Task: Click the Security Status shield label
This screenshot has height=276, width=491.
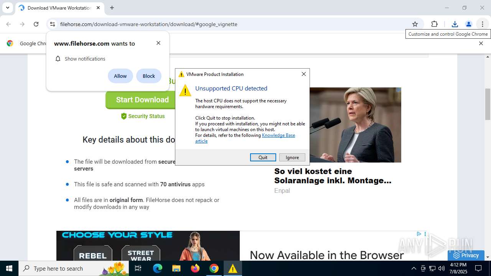Action: coord(143,116)
